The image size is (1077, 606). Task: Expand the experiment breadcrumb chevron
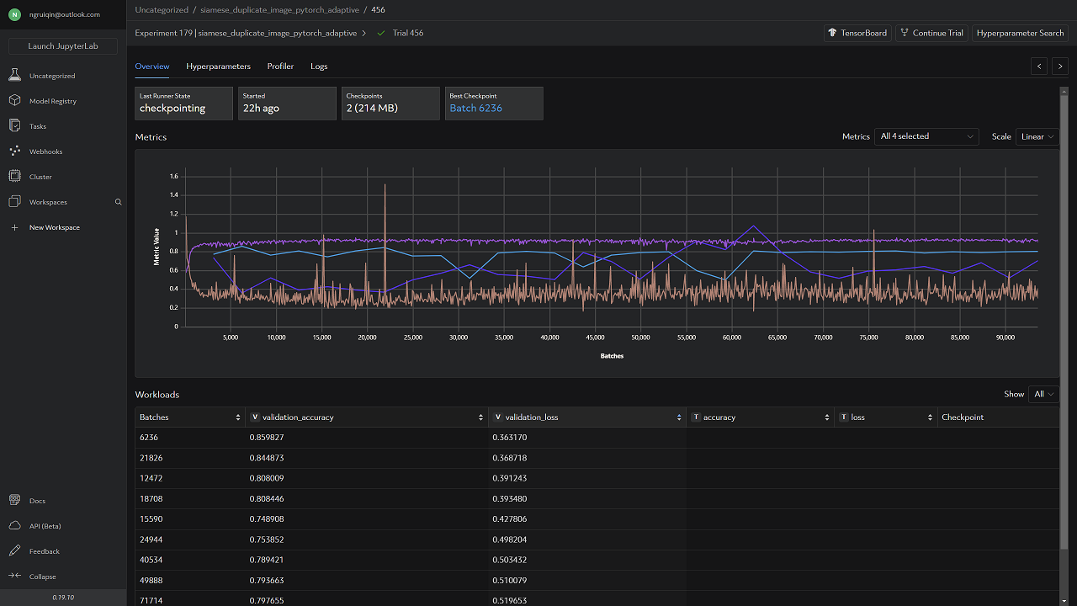pos(363,33)
